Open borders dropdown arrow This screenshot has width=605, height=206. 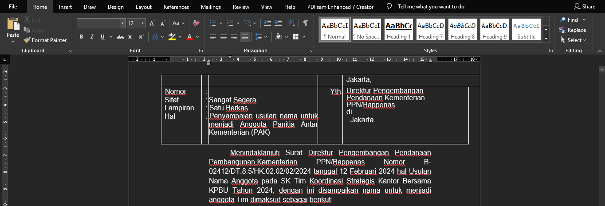point(303,37)
